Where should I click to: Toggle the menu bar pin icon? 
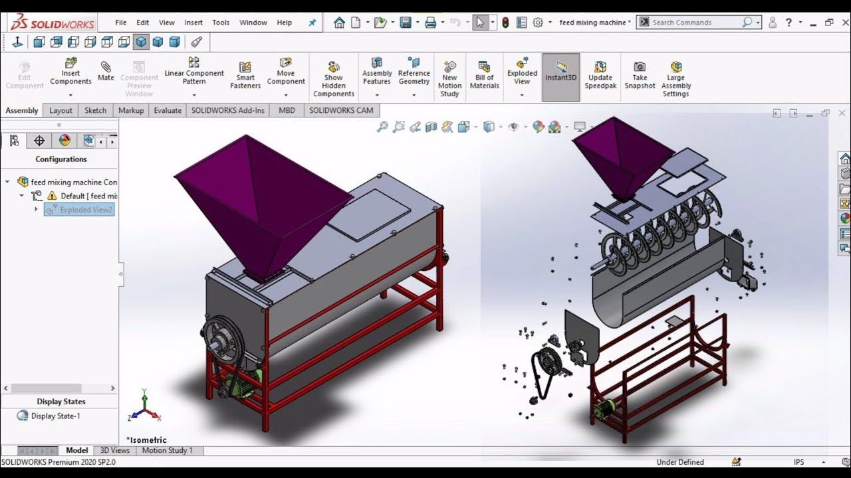(312, 23)
